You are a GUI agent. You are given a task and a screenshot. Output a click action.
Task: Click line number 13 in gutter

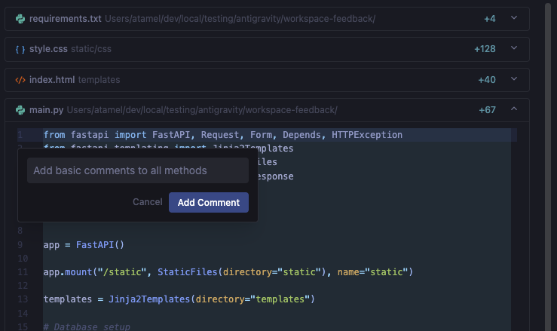23,299
